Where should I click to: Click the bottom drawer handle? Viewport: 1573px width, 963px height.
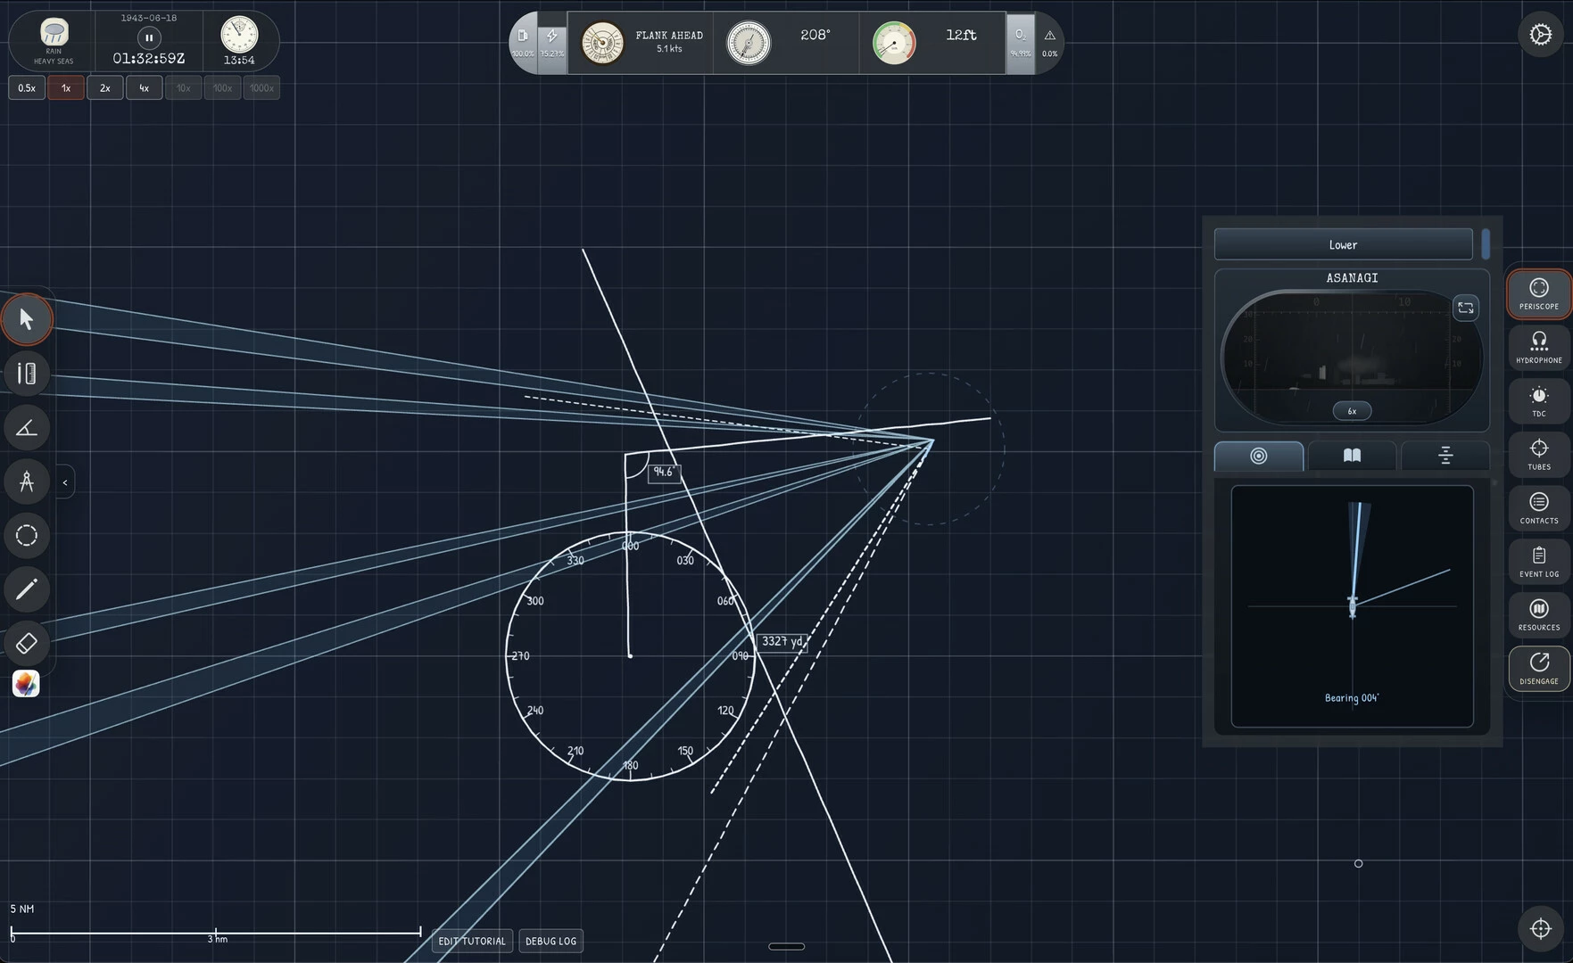[786, 946]
